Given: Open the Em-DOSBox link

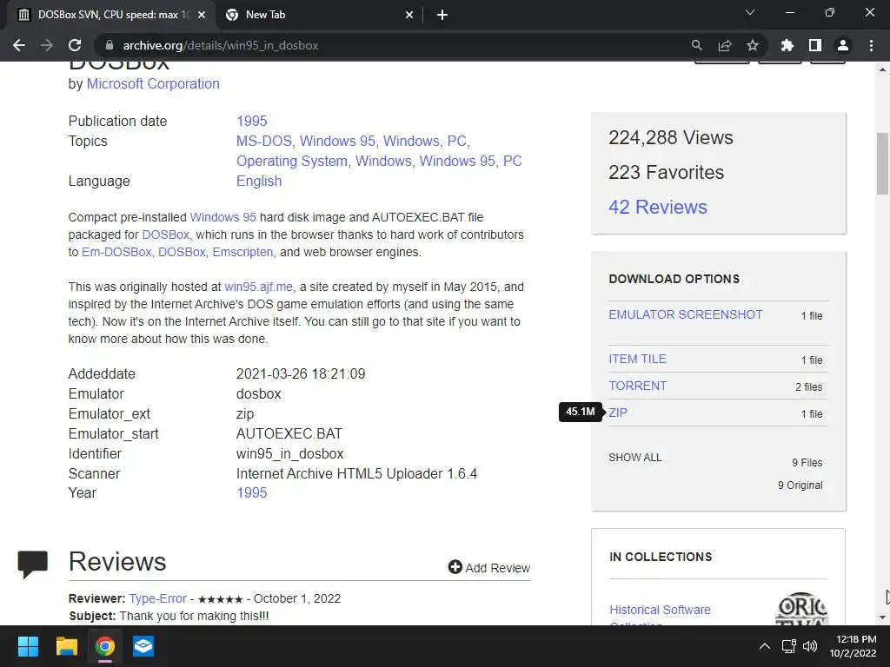Looking at the screenshot, I should pos(116,252).
